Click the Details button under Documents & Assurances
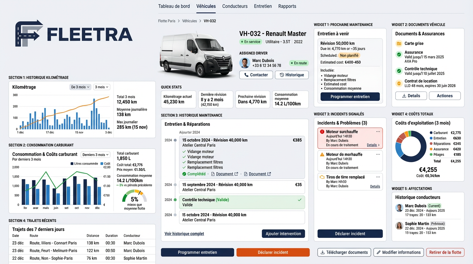 click(411, 96)
